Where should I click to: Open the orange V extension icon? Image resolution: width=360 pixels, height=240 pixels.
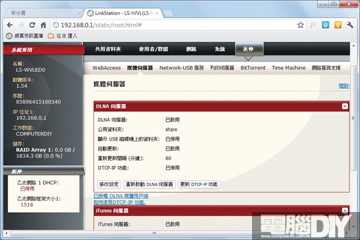click(x=338, y=25)
